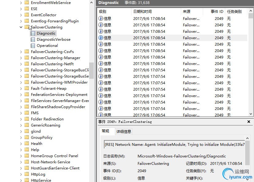254x182 pixels.
Task: Select the HttpService tree item
Action: coord(41,180)
